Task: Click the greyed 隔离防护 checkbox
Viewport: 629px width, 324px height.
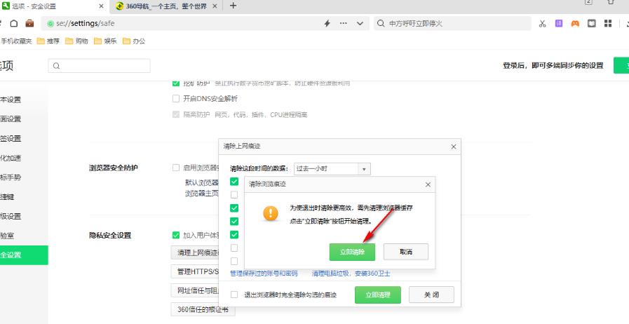Action: tap(176, 114)
